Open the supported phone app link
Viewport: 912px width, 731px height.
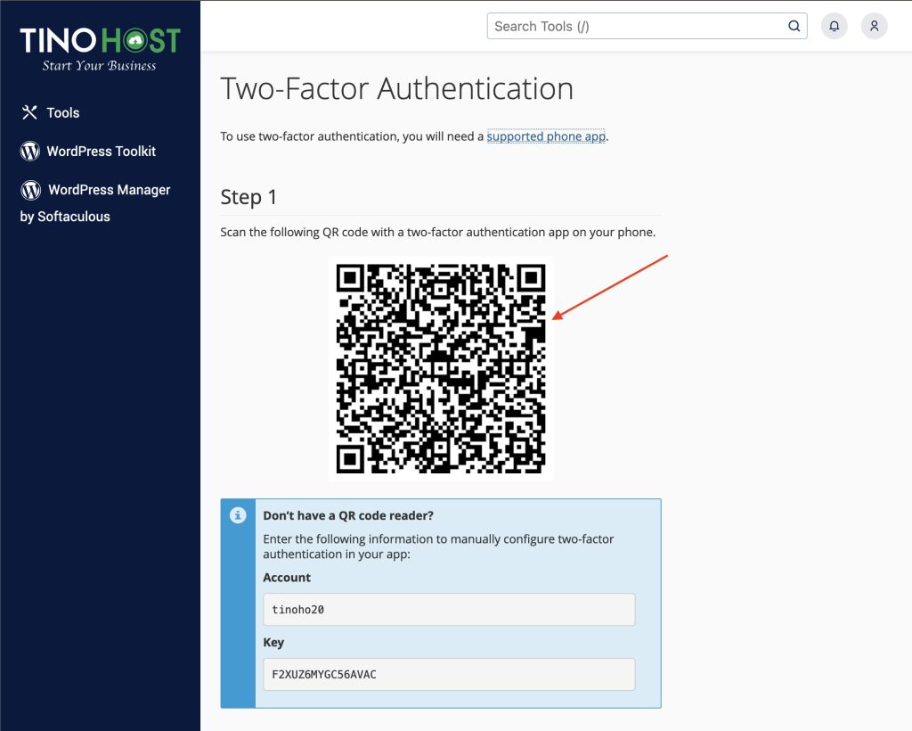546,136
